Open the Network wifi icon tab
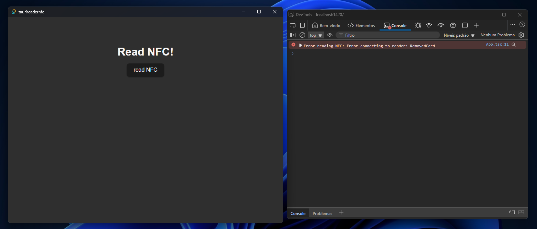This screenshot has width=537, height=229. [x=429, y=25]
